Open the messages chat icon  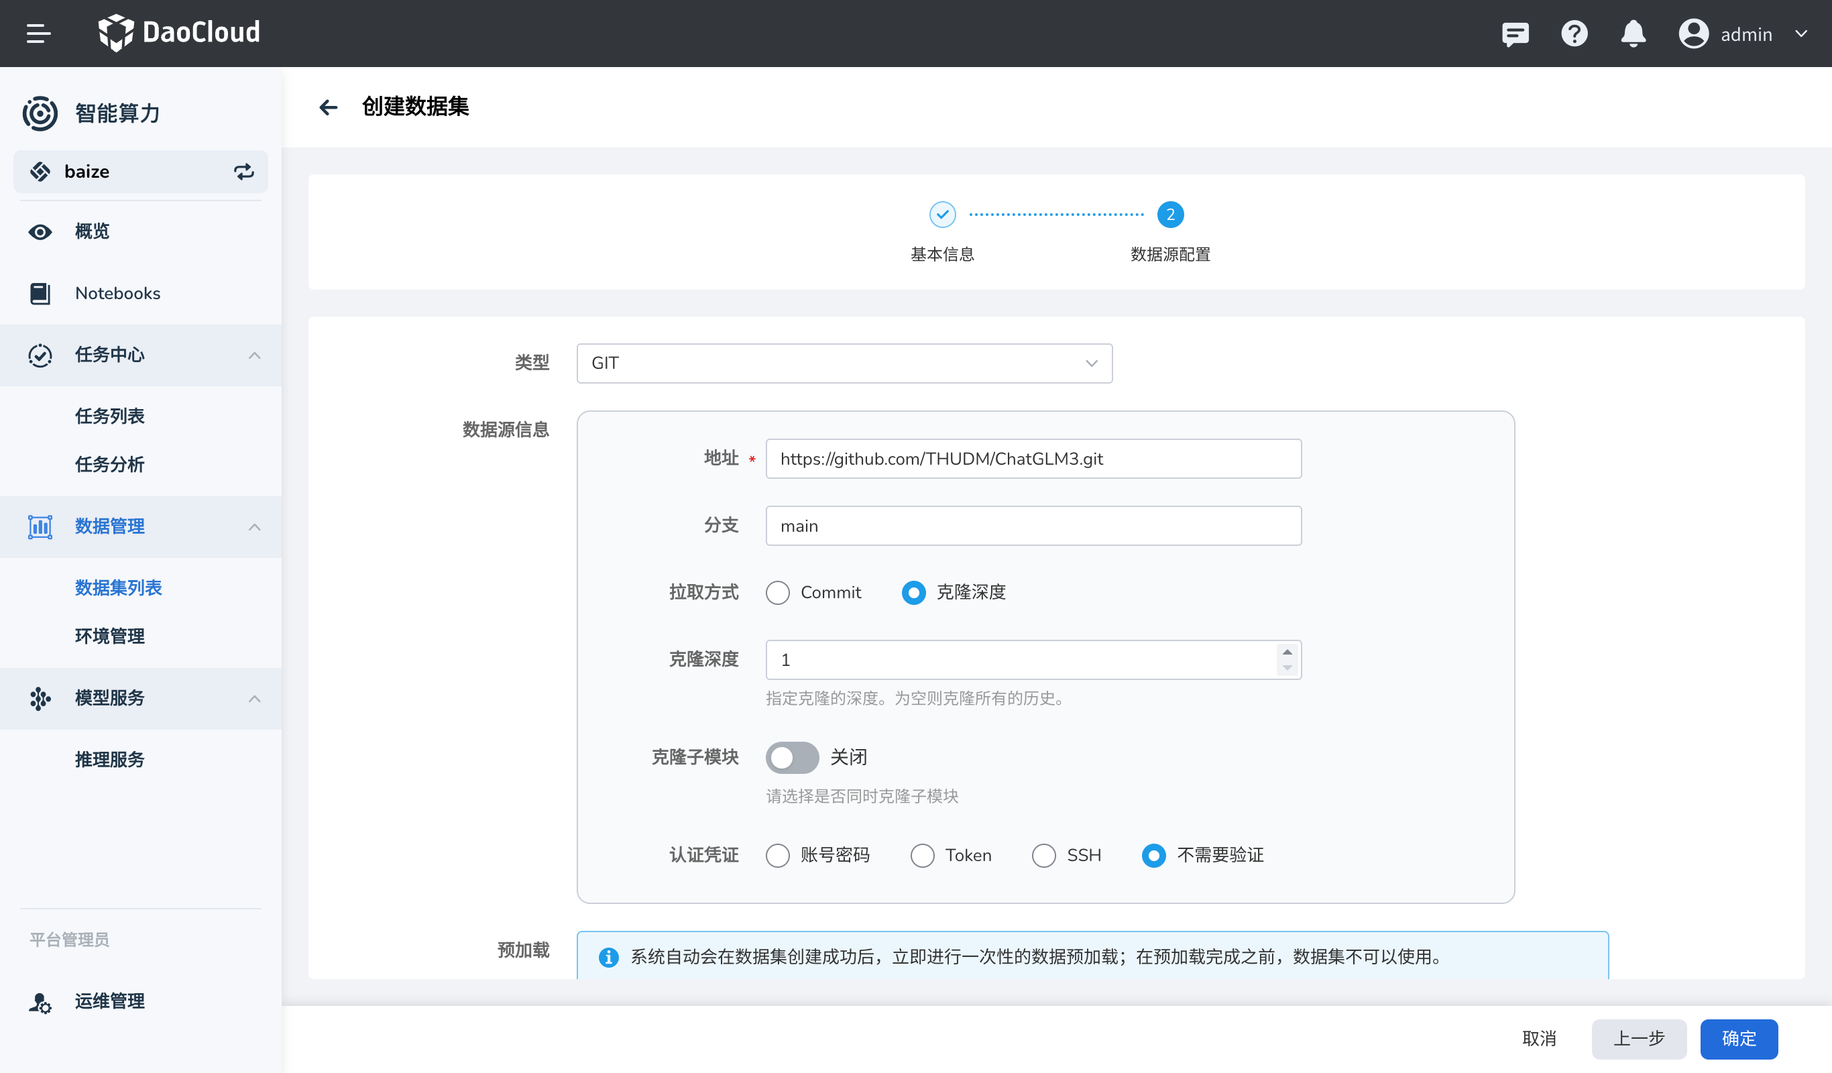[1515, 34]
